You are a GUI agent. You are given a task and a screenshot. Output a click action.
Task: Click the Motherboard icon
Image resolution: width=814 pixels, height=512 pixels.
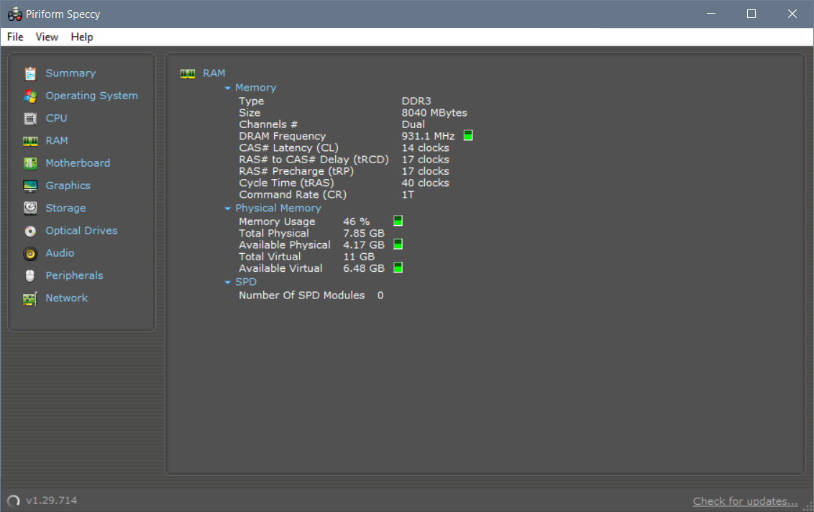point(30,163)
